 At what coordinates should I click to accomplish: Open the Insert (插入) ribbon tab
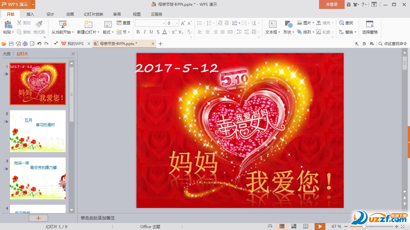tap(30, 14)
